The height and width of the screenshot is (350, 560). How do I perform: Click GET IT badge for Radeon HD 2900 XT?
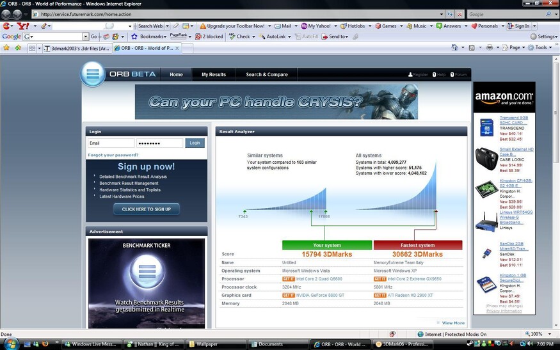380,296
